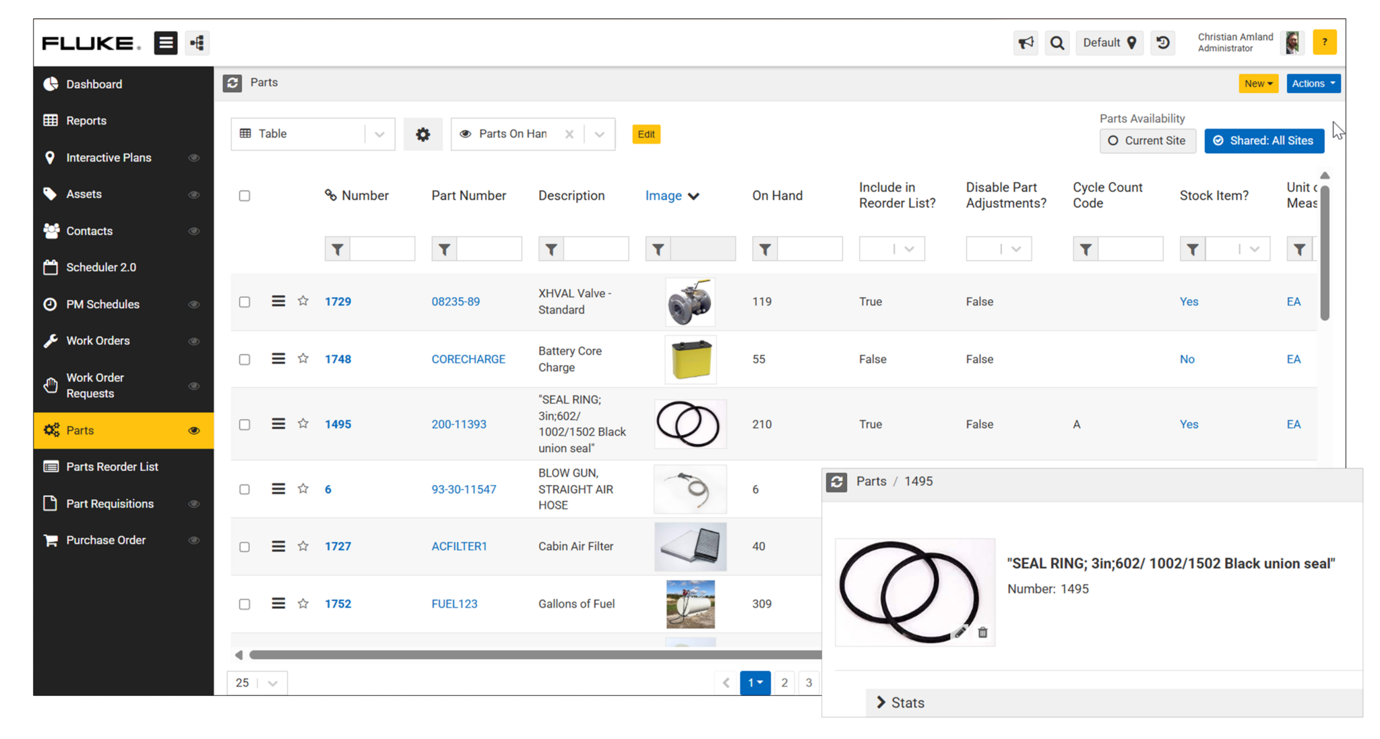Click the announcements megaphone icon
The width and height of the screenshot is (1380, 739).
(x=1025, y=42)
